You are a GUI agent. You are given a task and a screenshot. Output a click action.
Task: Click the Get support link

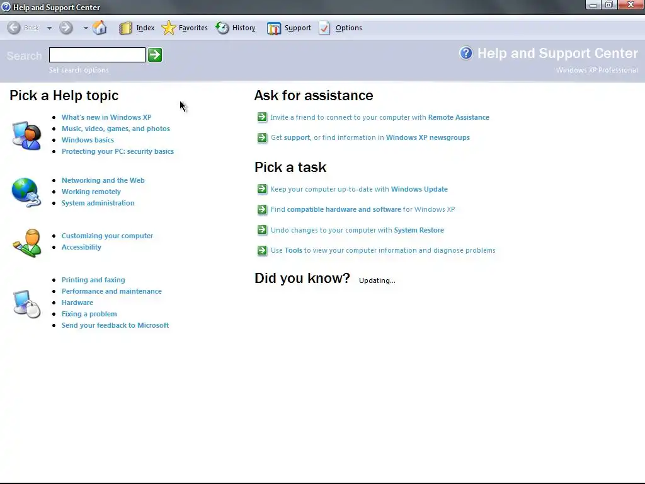coord(297,137)
